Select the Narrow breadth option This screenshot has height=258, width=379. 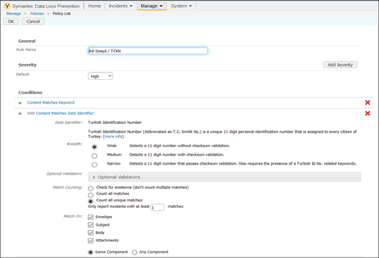94,165
